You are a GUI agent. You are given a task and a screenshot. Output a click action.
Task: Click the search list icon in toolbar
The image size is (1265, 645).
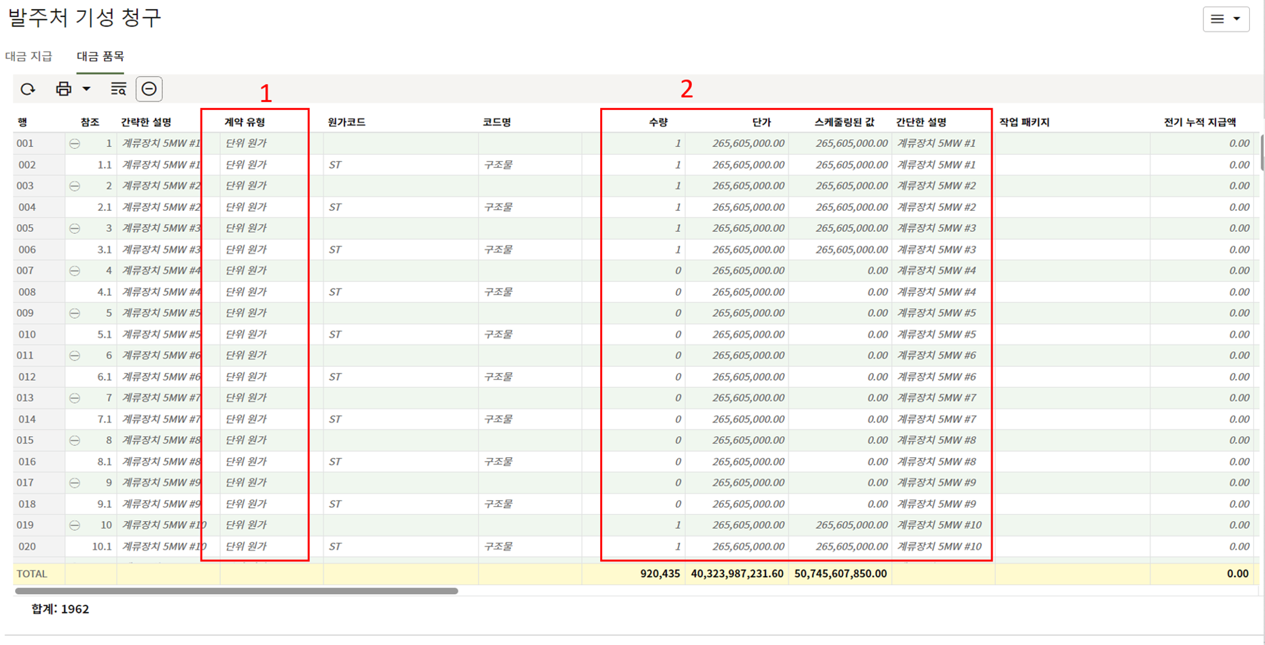[x=118, y=89]
